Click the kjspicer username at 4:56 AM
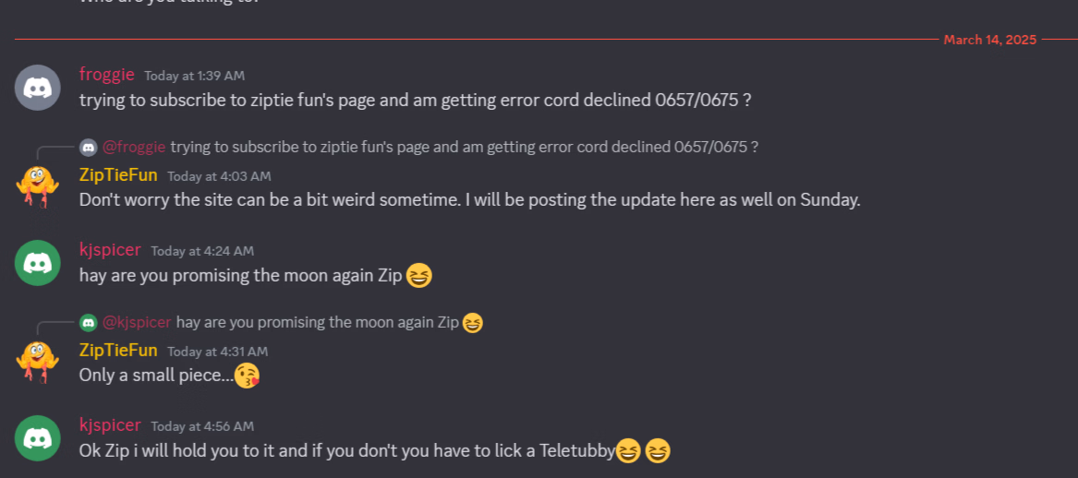This screenshot has height=478, width=1078. coord(110,425)
